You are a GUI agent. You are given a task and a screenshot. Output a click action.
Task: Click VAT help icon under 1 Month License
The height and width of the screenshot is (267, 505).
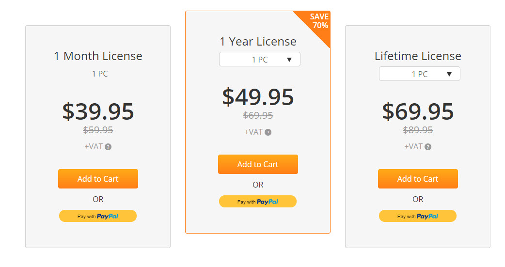pyautogui.click(x=108, y=147)
